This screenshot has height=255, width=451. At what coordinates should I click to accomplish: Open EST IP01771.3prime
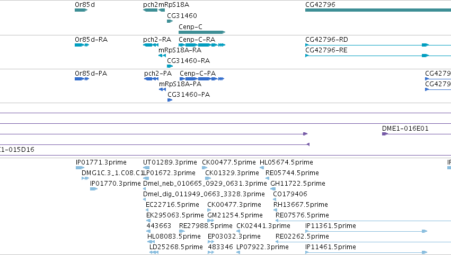click(x=101, y=162)
